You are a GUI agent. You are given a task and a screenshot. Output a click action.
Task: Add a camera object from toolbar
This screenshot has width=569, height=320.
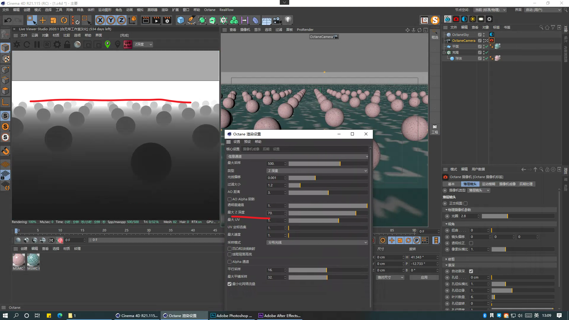click(x=277, y=20)
